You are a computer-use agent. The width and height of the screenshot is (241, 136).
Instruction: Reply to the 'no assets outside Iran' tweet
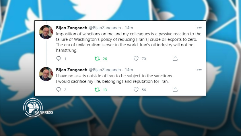59,90
